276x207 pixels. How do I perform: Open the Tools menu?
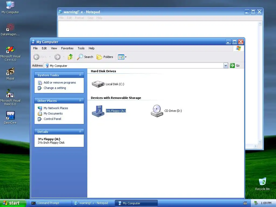pos(81,48)
